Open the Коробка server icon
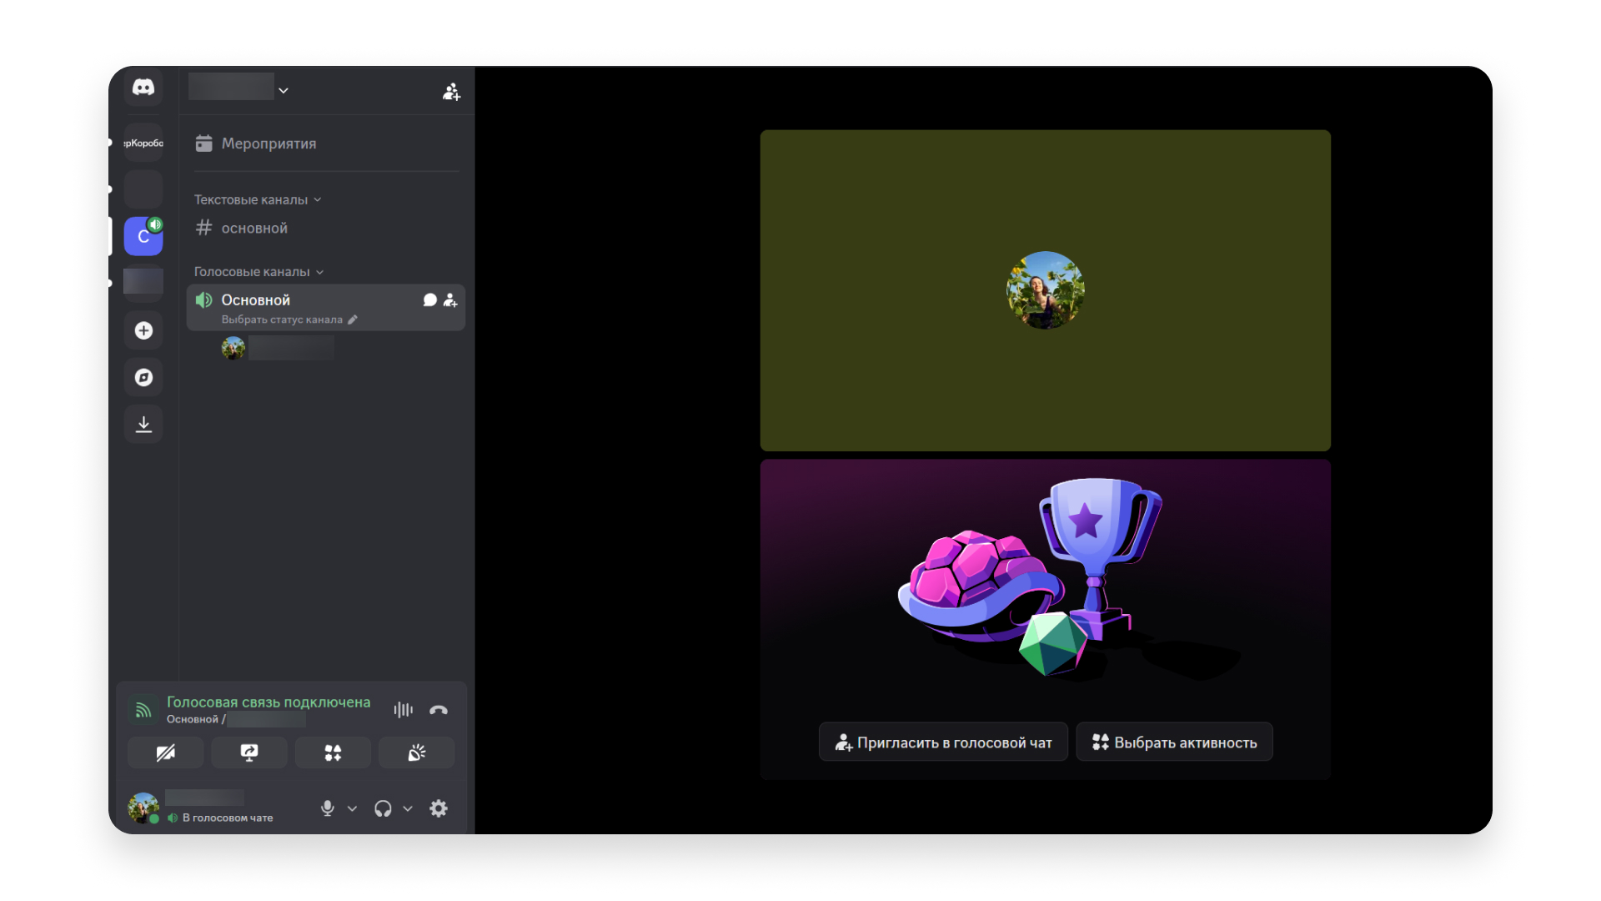 click(143, 143)
